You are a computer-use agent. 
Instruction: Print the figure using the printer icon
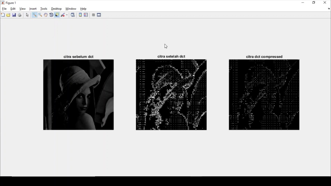coord(19,15)
